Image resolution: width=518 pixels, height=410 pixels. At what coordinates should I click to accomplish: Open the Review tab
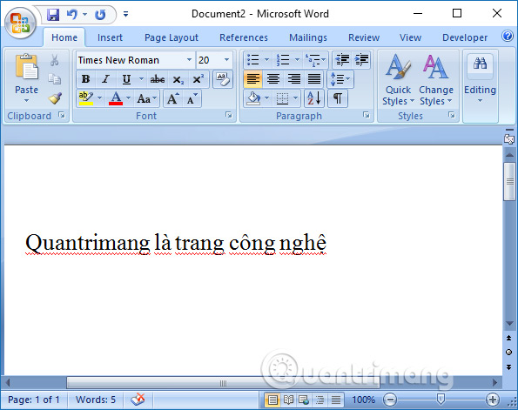point(364,37)
